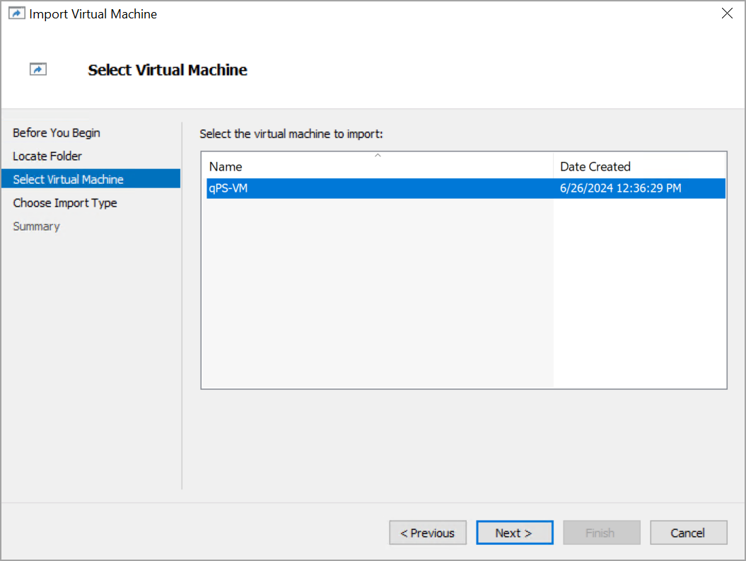Image resolution: width=746 pixels, height=561 pixels.
Task: Go to the "Before You Begin" step
Action: tap(56, 132)
